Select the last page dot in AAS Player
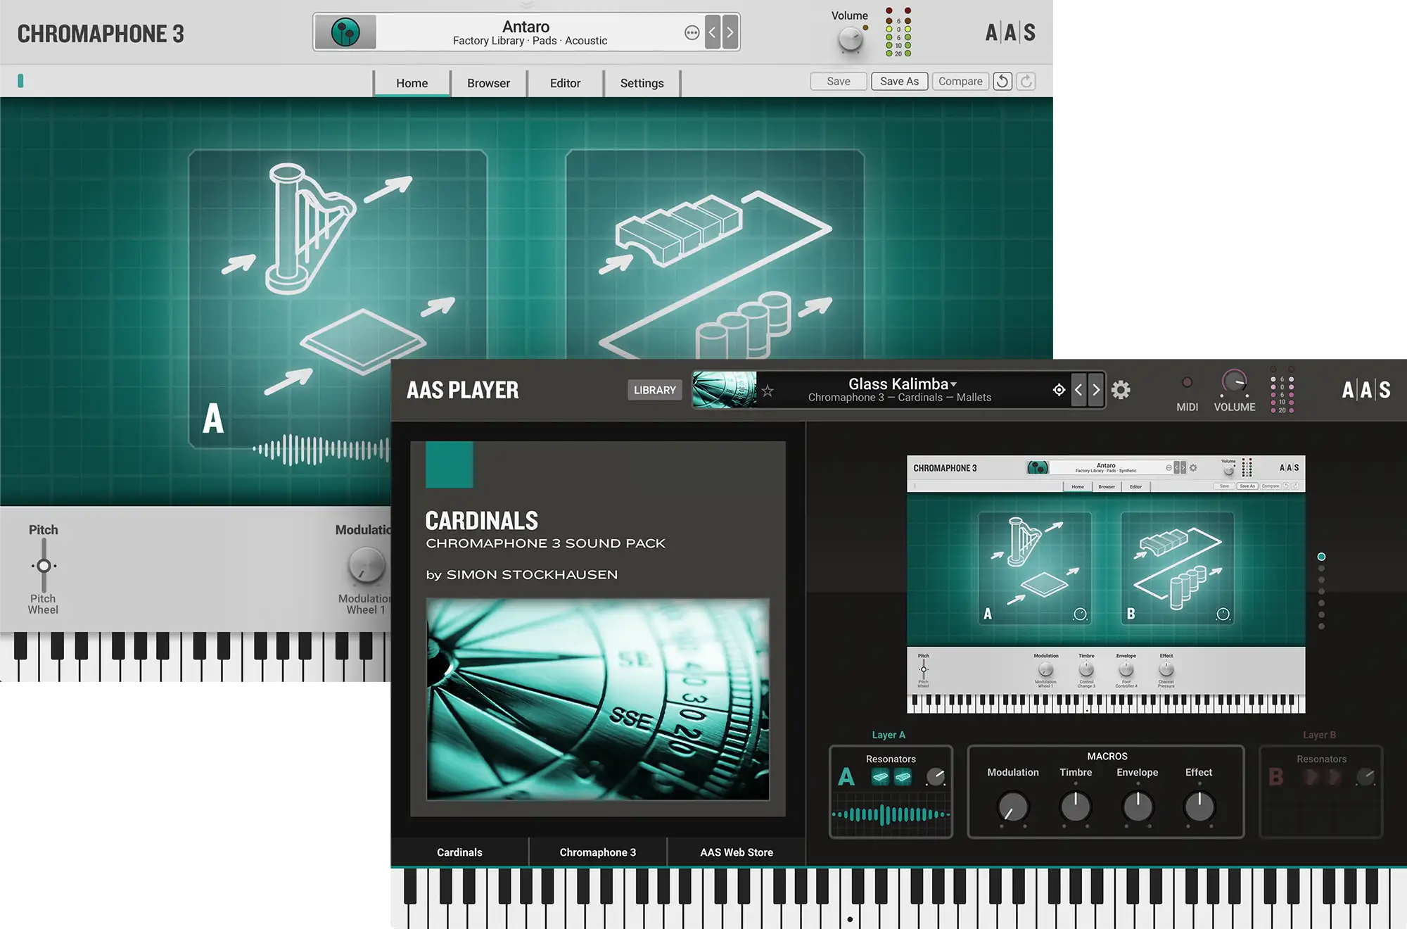1407x929 pixels. pyautogui.click(x=1321, y=626)
